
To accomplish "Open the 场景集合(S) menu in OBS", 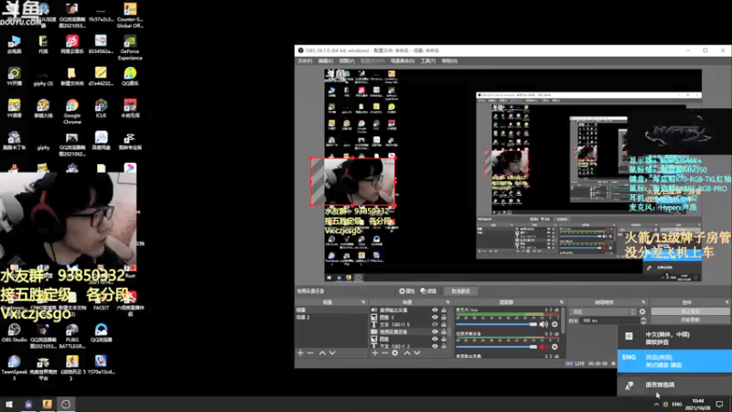I will click(403, 61).
